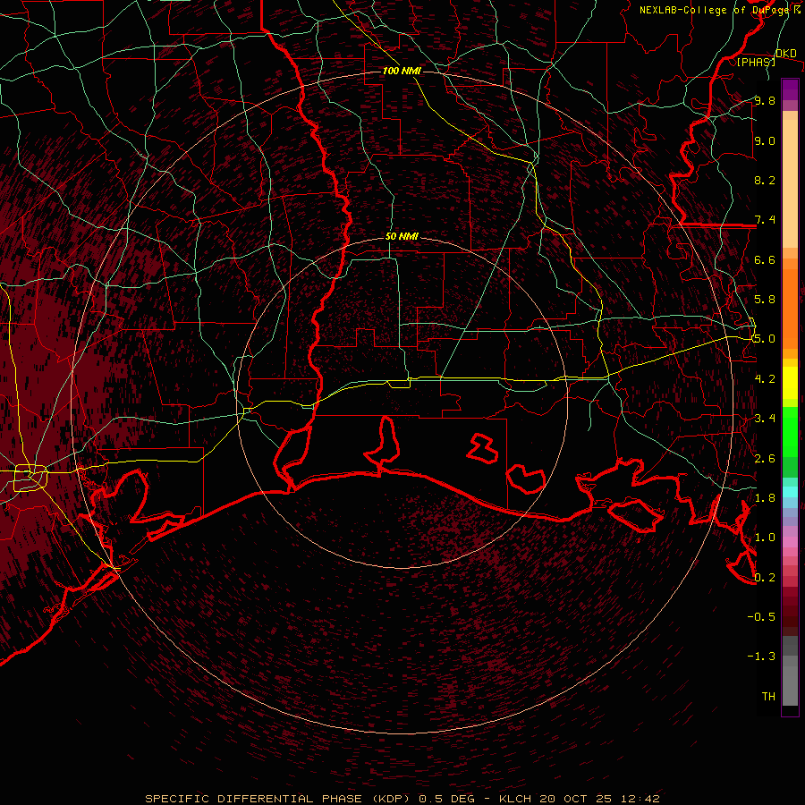The width and height of the screenshot is (805, 805).
Task: Click the NEXLAB-College of DuPage watermark text
Action: 714,10
